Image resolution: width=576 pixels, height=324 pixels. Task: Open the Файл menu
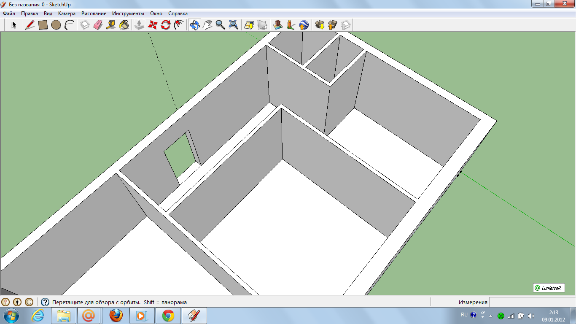pos(9,13)
